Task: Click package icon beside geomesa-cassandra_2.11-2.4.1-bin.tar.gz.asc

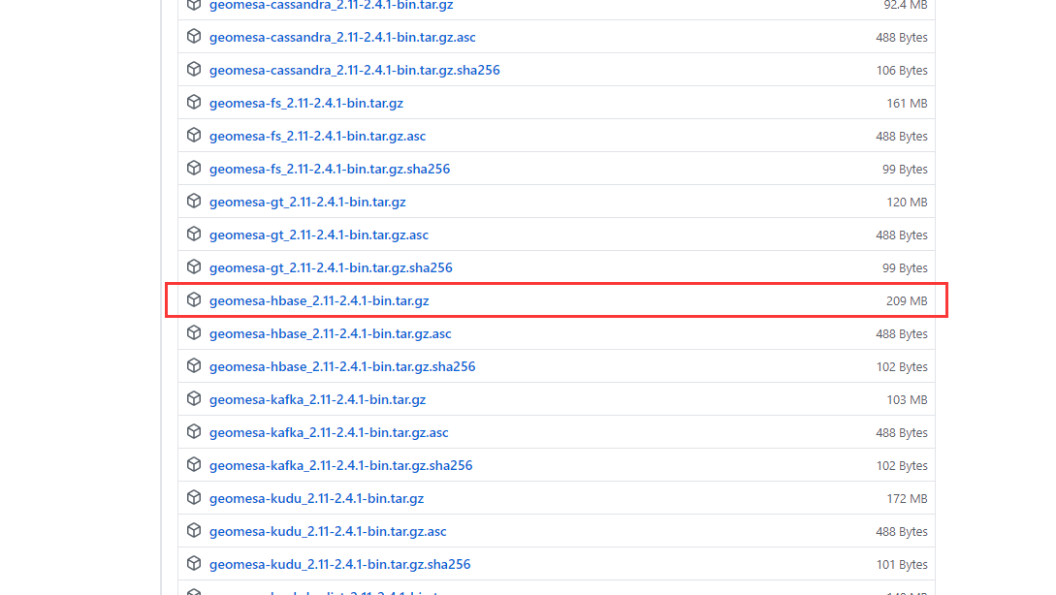Action: pyautogui.click(x=194, y=37)
